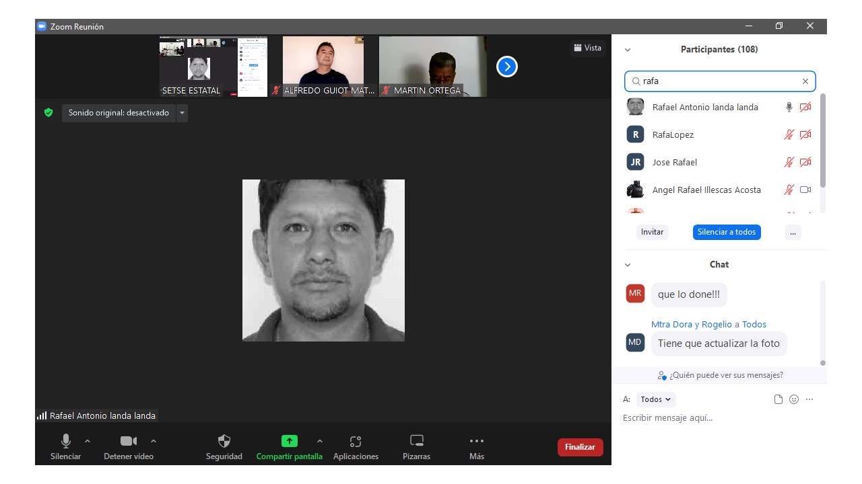
Task: Click Rafael Antonio landa landa avatar photo
Action: (x=635, y=107)
